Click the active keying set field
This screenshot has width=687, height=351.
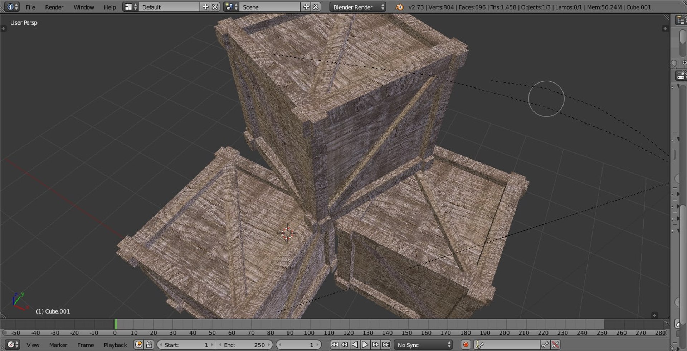point(507,345)
